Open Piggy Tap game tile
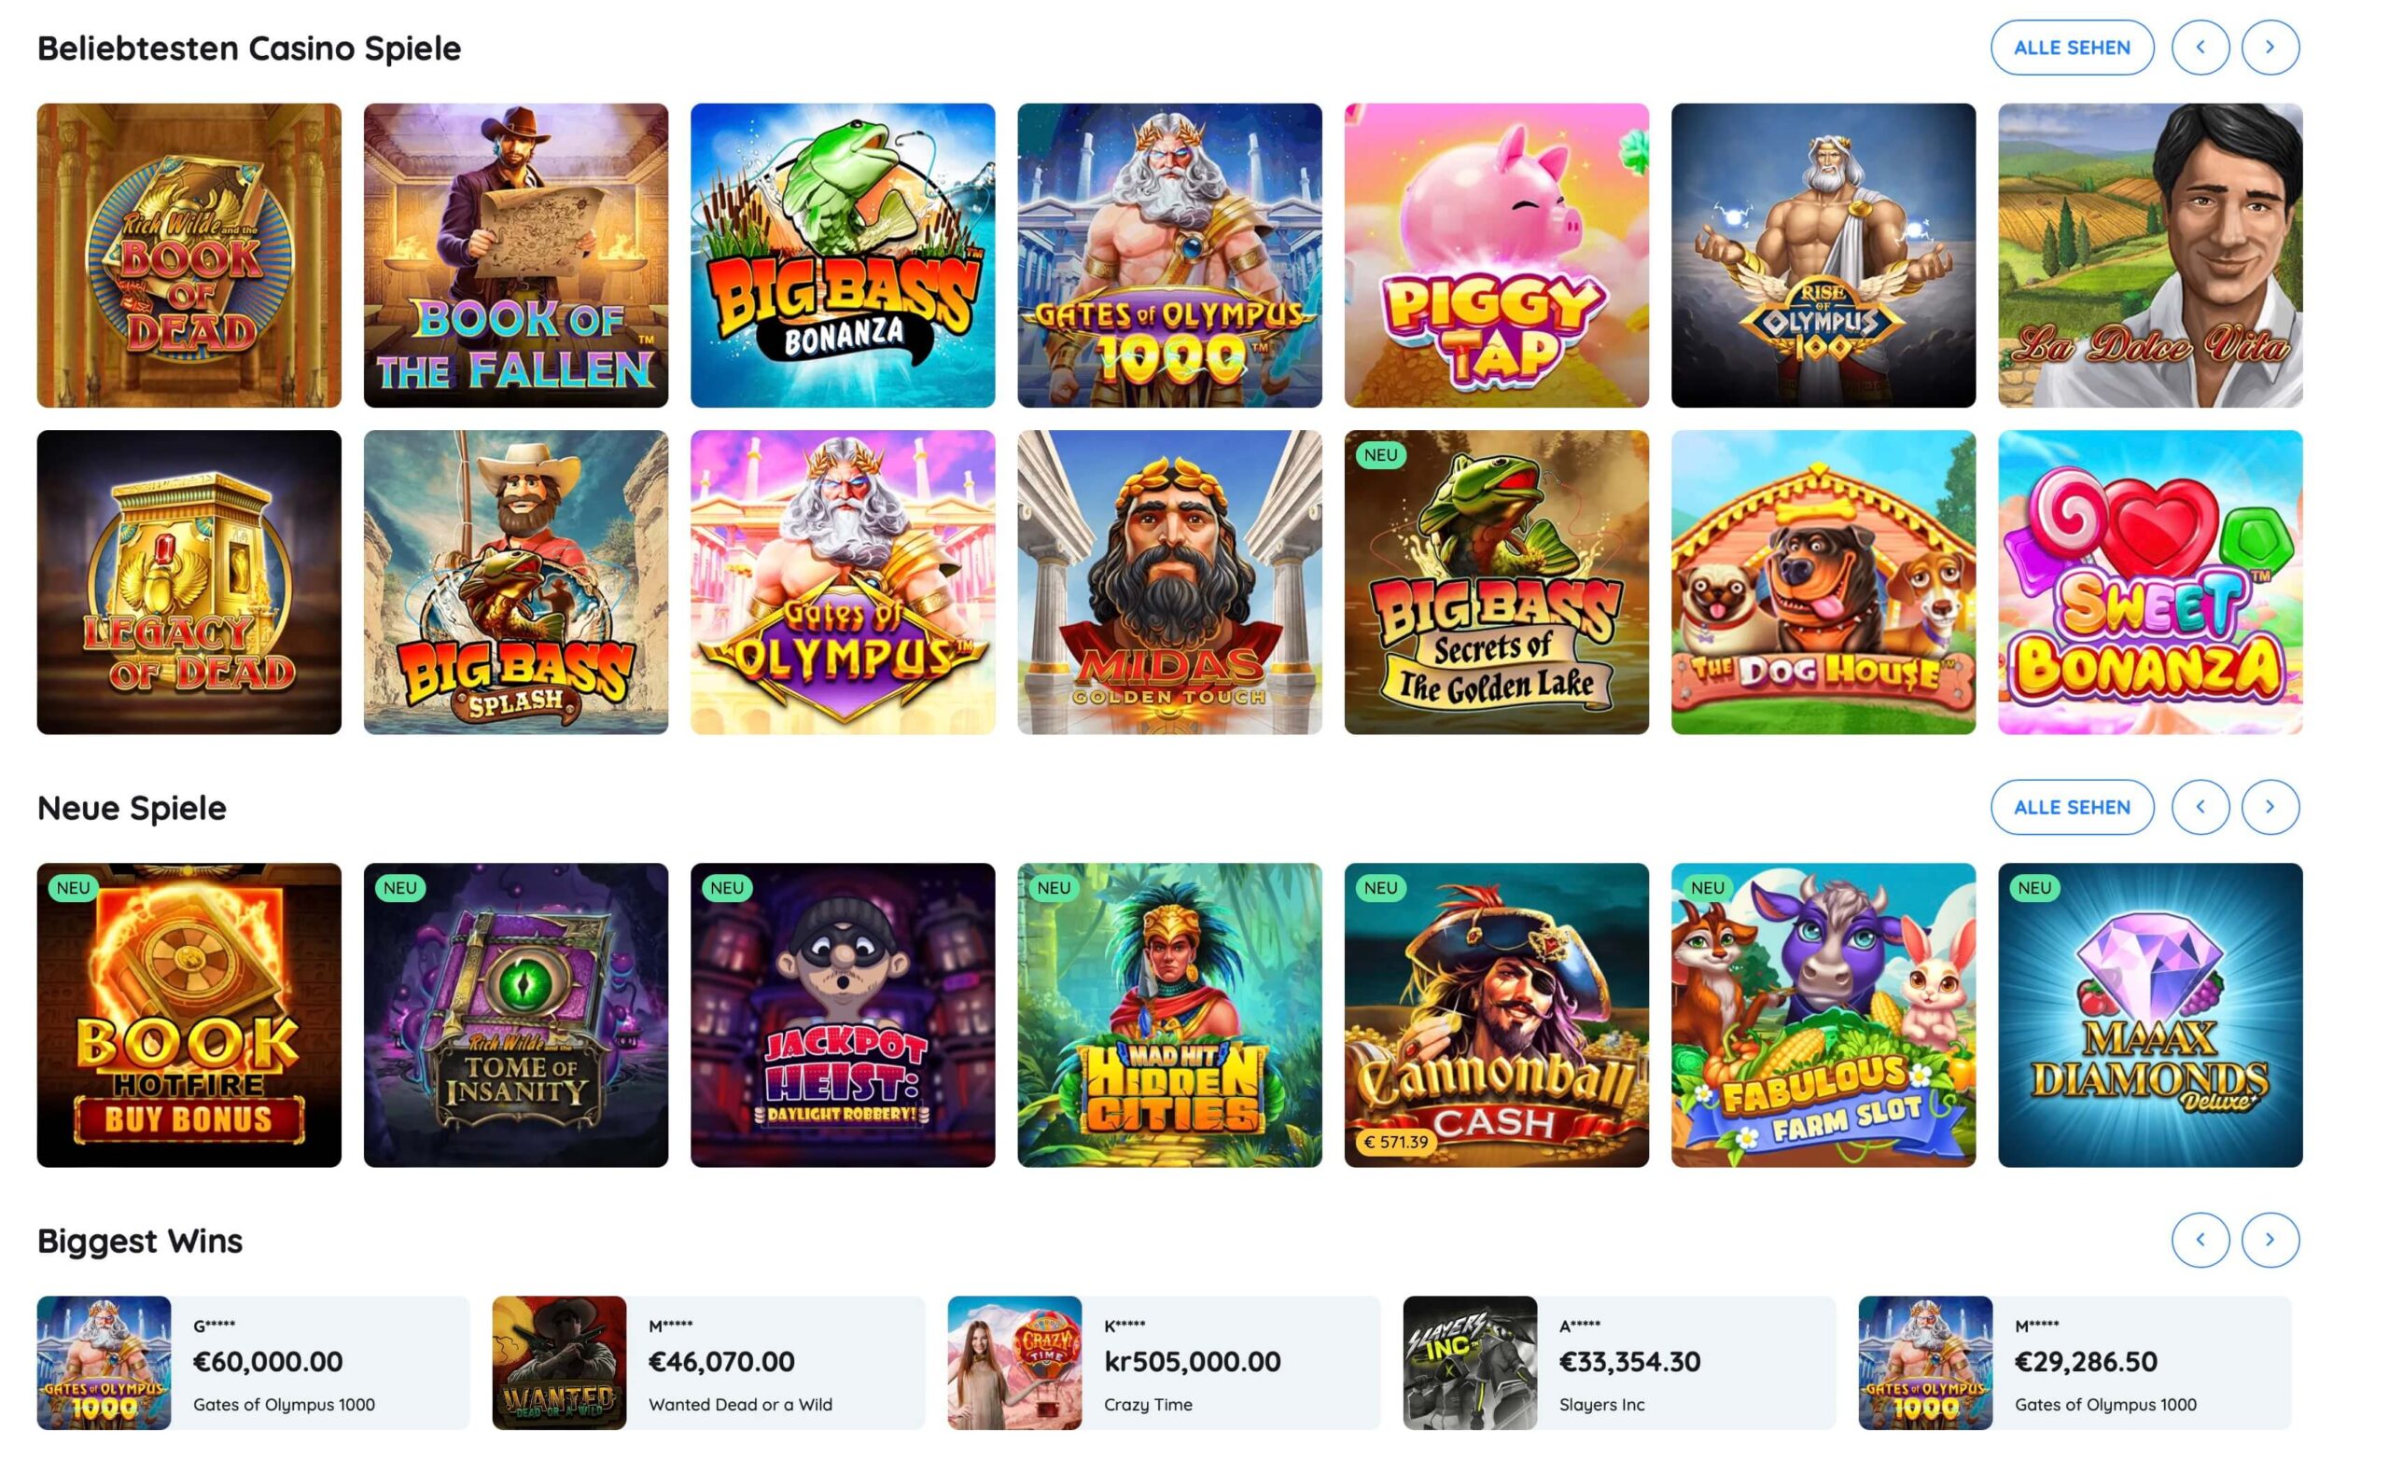2389x1472 pixels. pos(1496,255)
